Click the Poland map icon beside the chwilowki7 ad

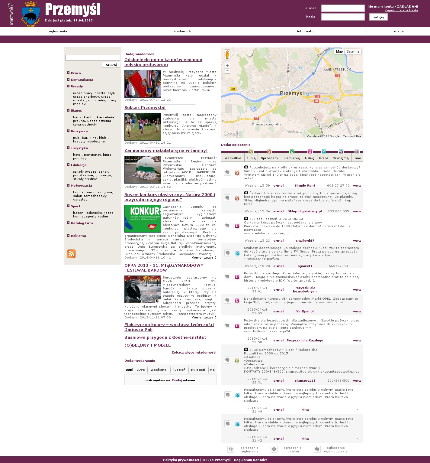[x=227, y=225]
